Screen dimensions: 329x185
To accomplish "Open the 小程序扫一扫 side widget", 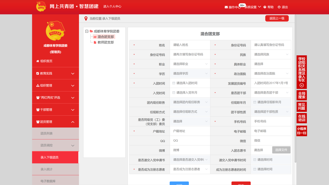I will tap(302, 131).
